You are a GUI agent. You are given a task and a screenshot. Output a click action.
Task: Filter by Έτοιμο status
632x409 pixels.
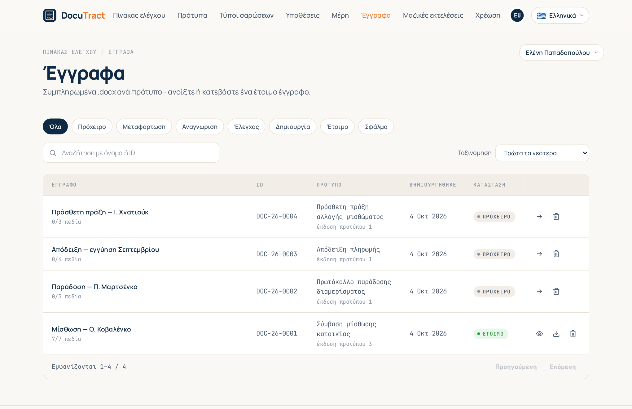pyautogui.click(x=337, y=126)
